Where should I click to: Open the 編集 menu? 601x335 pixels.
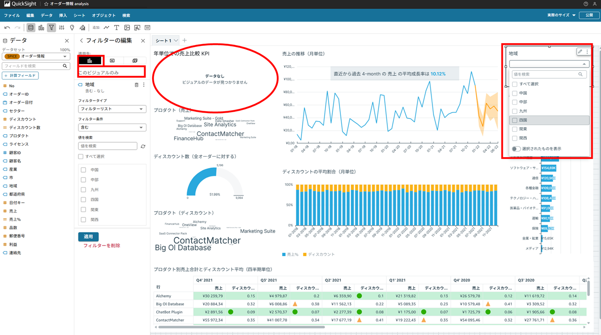coord(30,15)
